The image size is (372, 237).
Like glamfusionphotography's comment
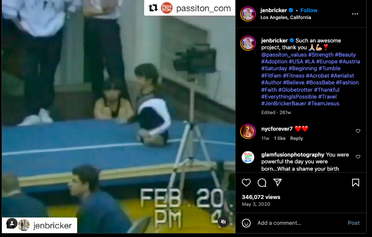(358, 157)
